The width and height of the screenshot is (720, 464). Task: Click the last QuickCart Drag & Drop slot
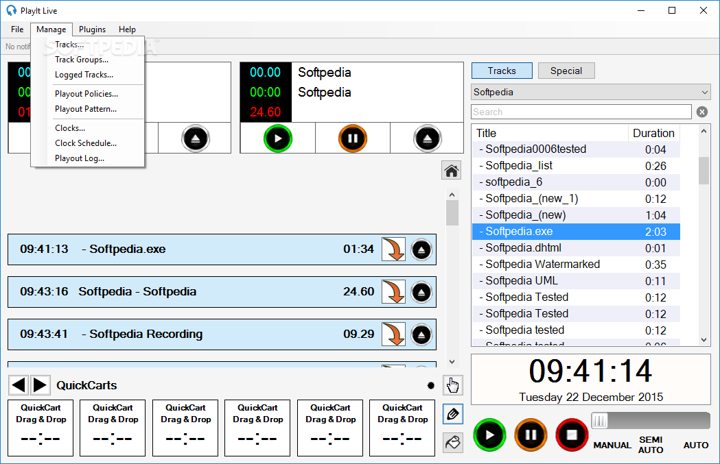[402, 428]
